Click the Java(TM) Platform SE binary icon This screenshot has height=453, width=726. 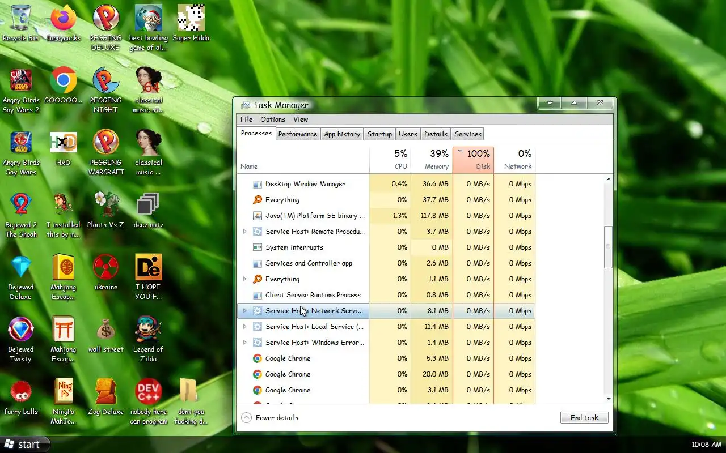click(257, 216)
